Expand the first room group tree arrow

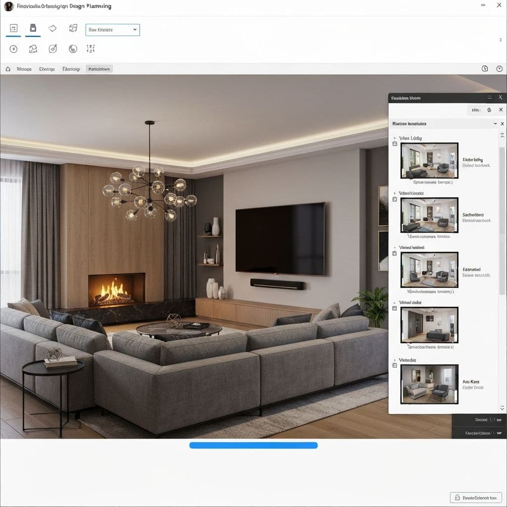pos(395,138)
